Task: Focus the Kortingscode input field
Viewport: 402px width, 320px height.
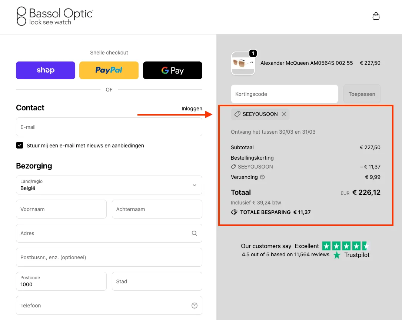Action: pyautogui.click(x=284, y=94)
